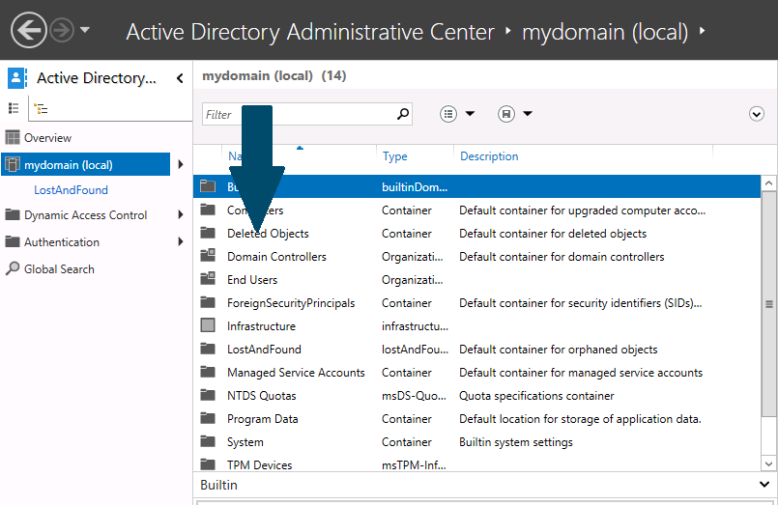Open the navigation history dropdown arrow
The image size is (778, 505).
[x=85, y=30]
